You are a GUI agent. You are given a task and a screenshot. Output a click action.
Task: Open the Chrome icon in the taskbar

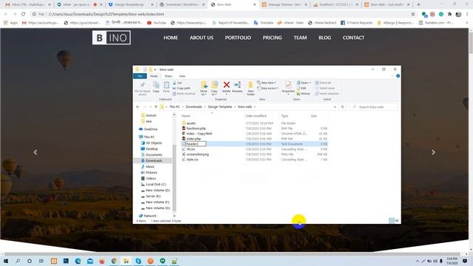[x=114, y=261]
